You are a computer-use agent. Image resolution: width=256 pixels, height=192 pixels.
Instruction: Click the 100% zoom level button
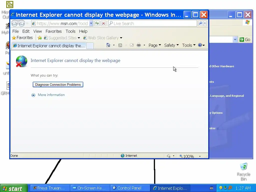coord(186,156)
